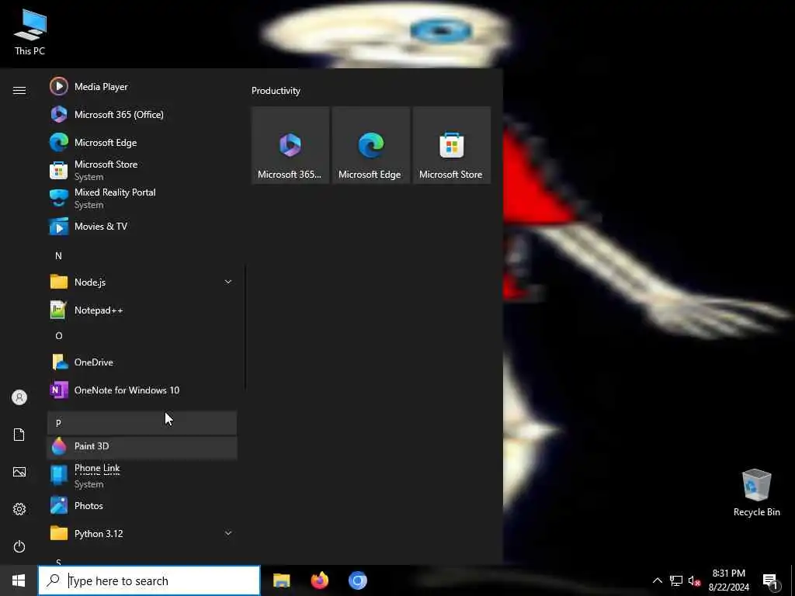The width and height of the screenshot is (795, 596).
Task: Launch Notepad++
Action: [142, 310]
